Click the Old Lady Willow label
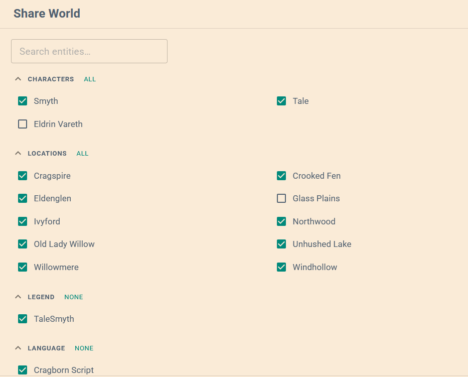 click(x=64, y=244)
